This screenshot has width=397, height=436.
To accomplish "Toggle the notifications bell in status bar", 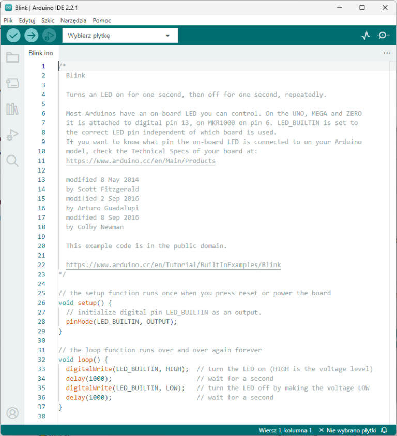I will (x=384, y=430).
